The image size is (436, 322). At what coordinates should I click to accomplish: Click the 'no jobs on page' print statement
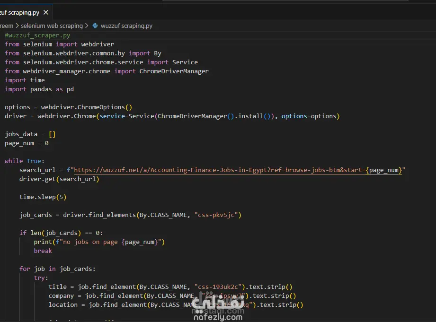pyautogui.click(x=99, y=242)
